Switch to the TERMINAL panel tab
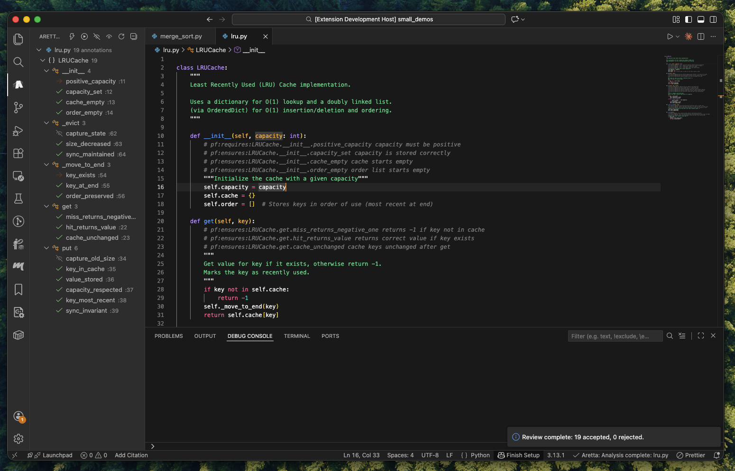The image size is (735, 471). click(x=297, y=336)
